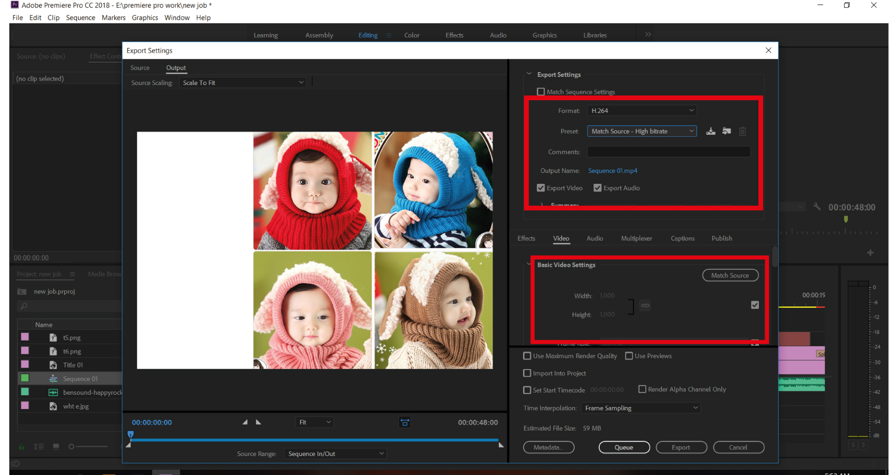Screen dimensions: 893x475
Task: Disable Export Audio
Action: tap(597, 188)
